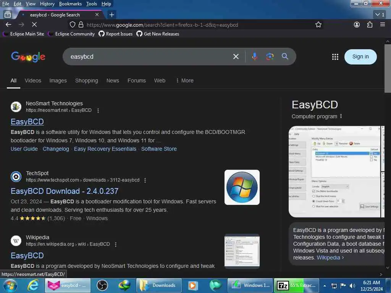The height and width of the screenshot is (293, 391).
Task: Click the Google logo
Action: 28,57
